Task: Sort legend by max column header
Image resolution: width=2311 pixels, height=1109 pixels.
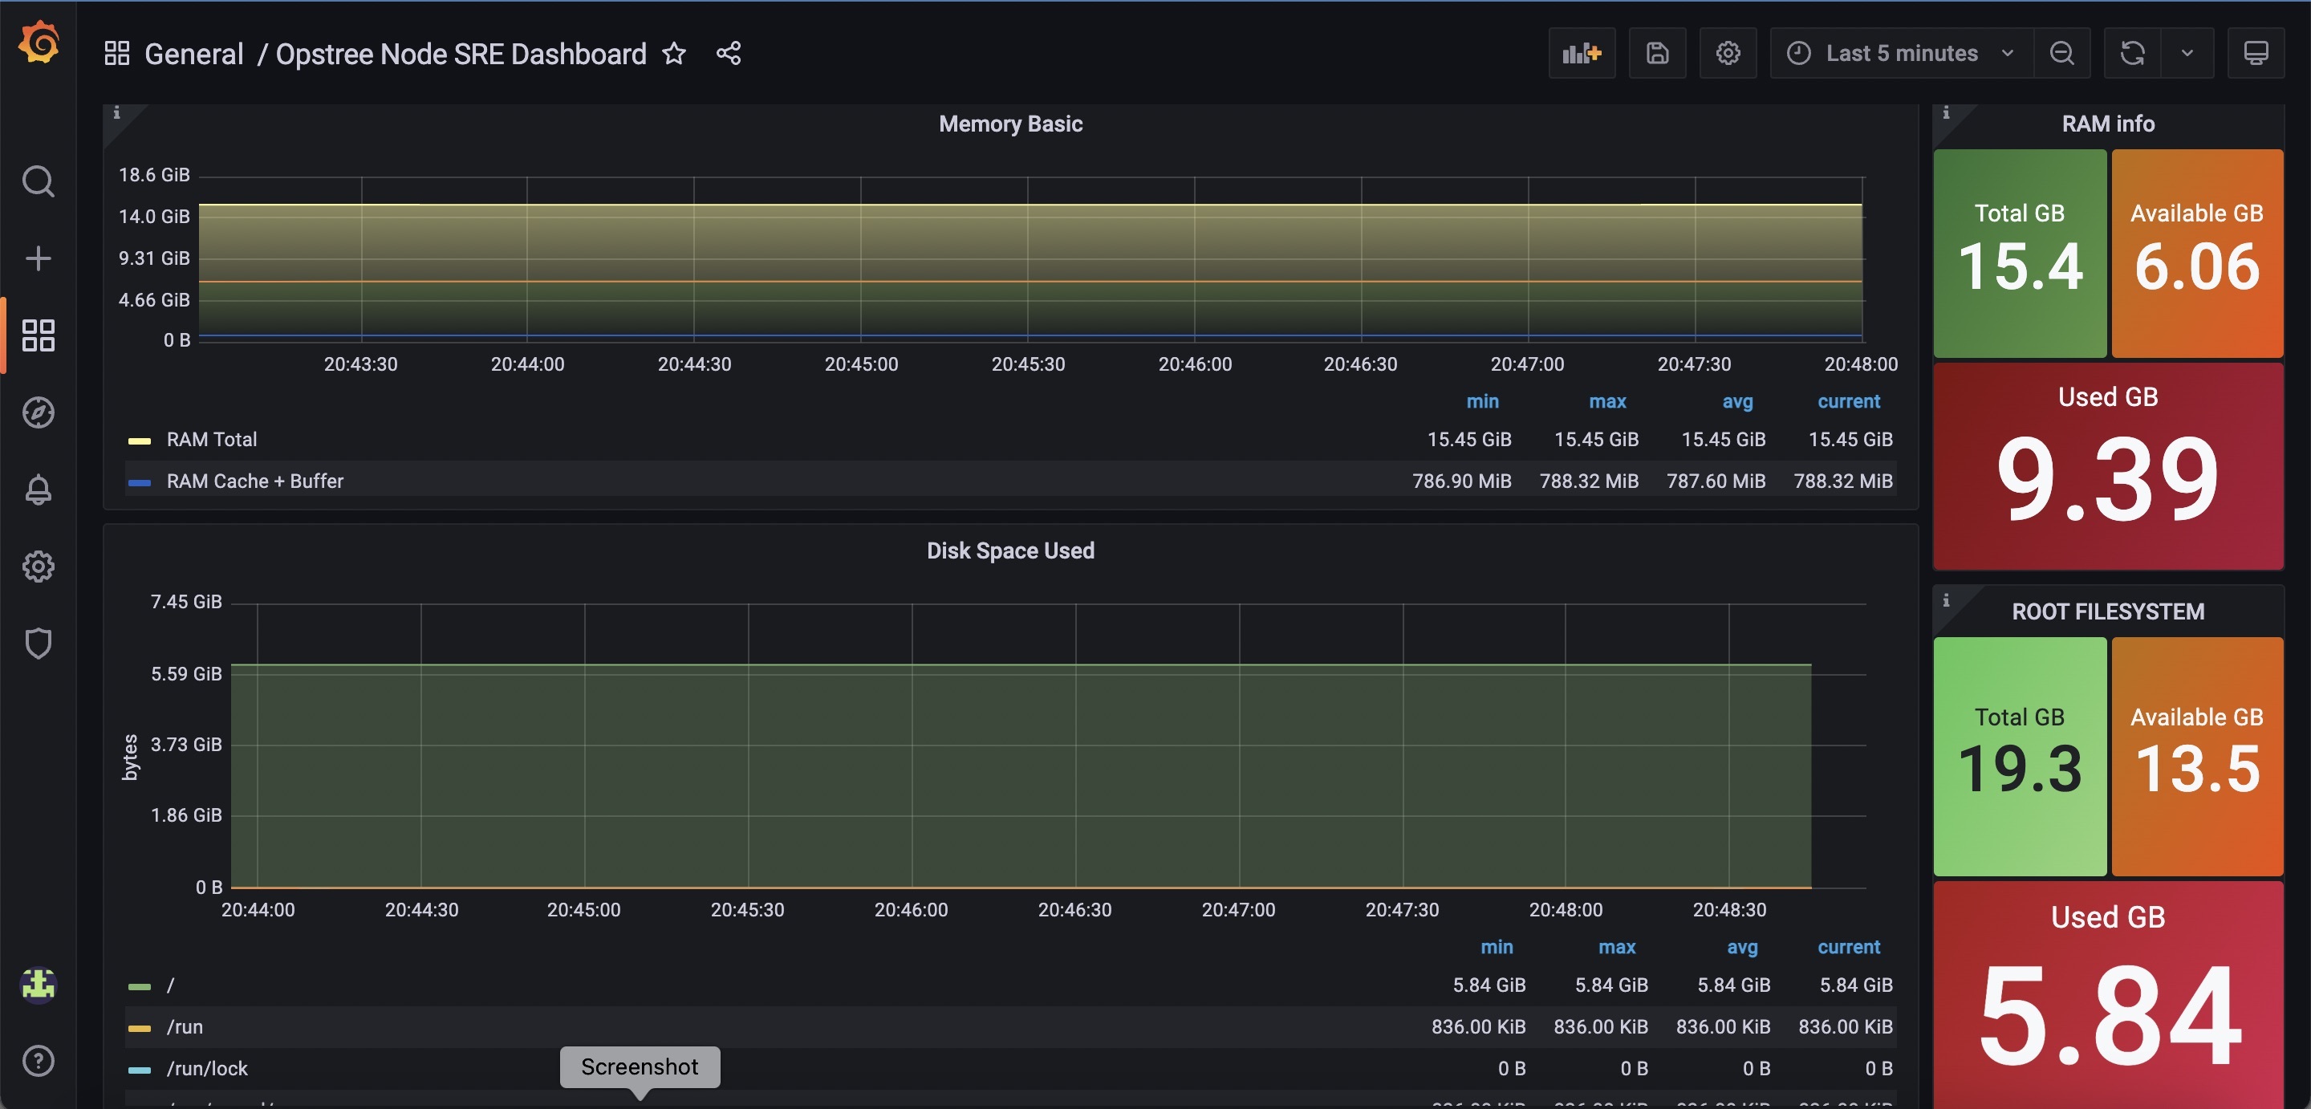Action: pos(1606,402)
